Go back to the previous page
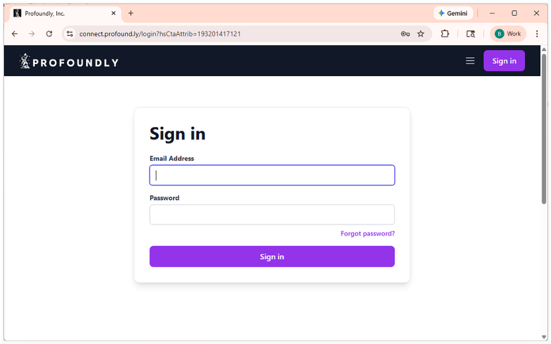551x344 pixels. click(14, 34)
